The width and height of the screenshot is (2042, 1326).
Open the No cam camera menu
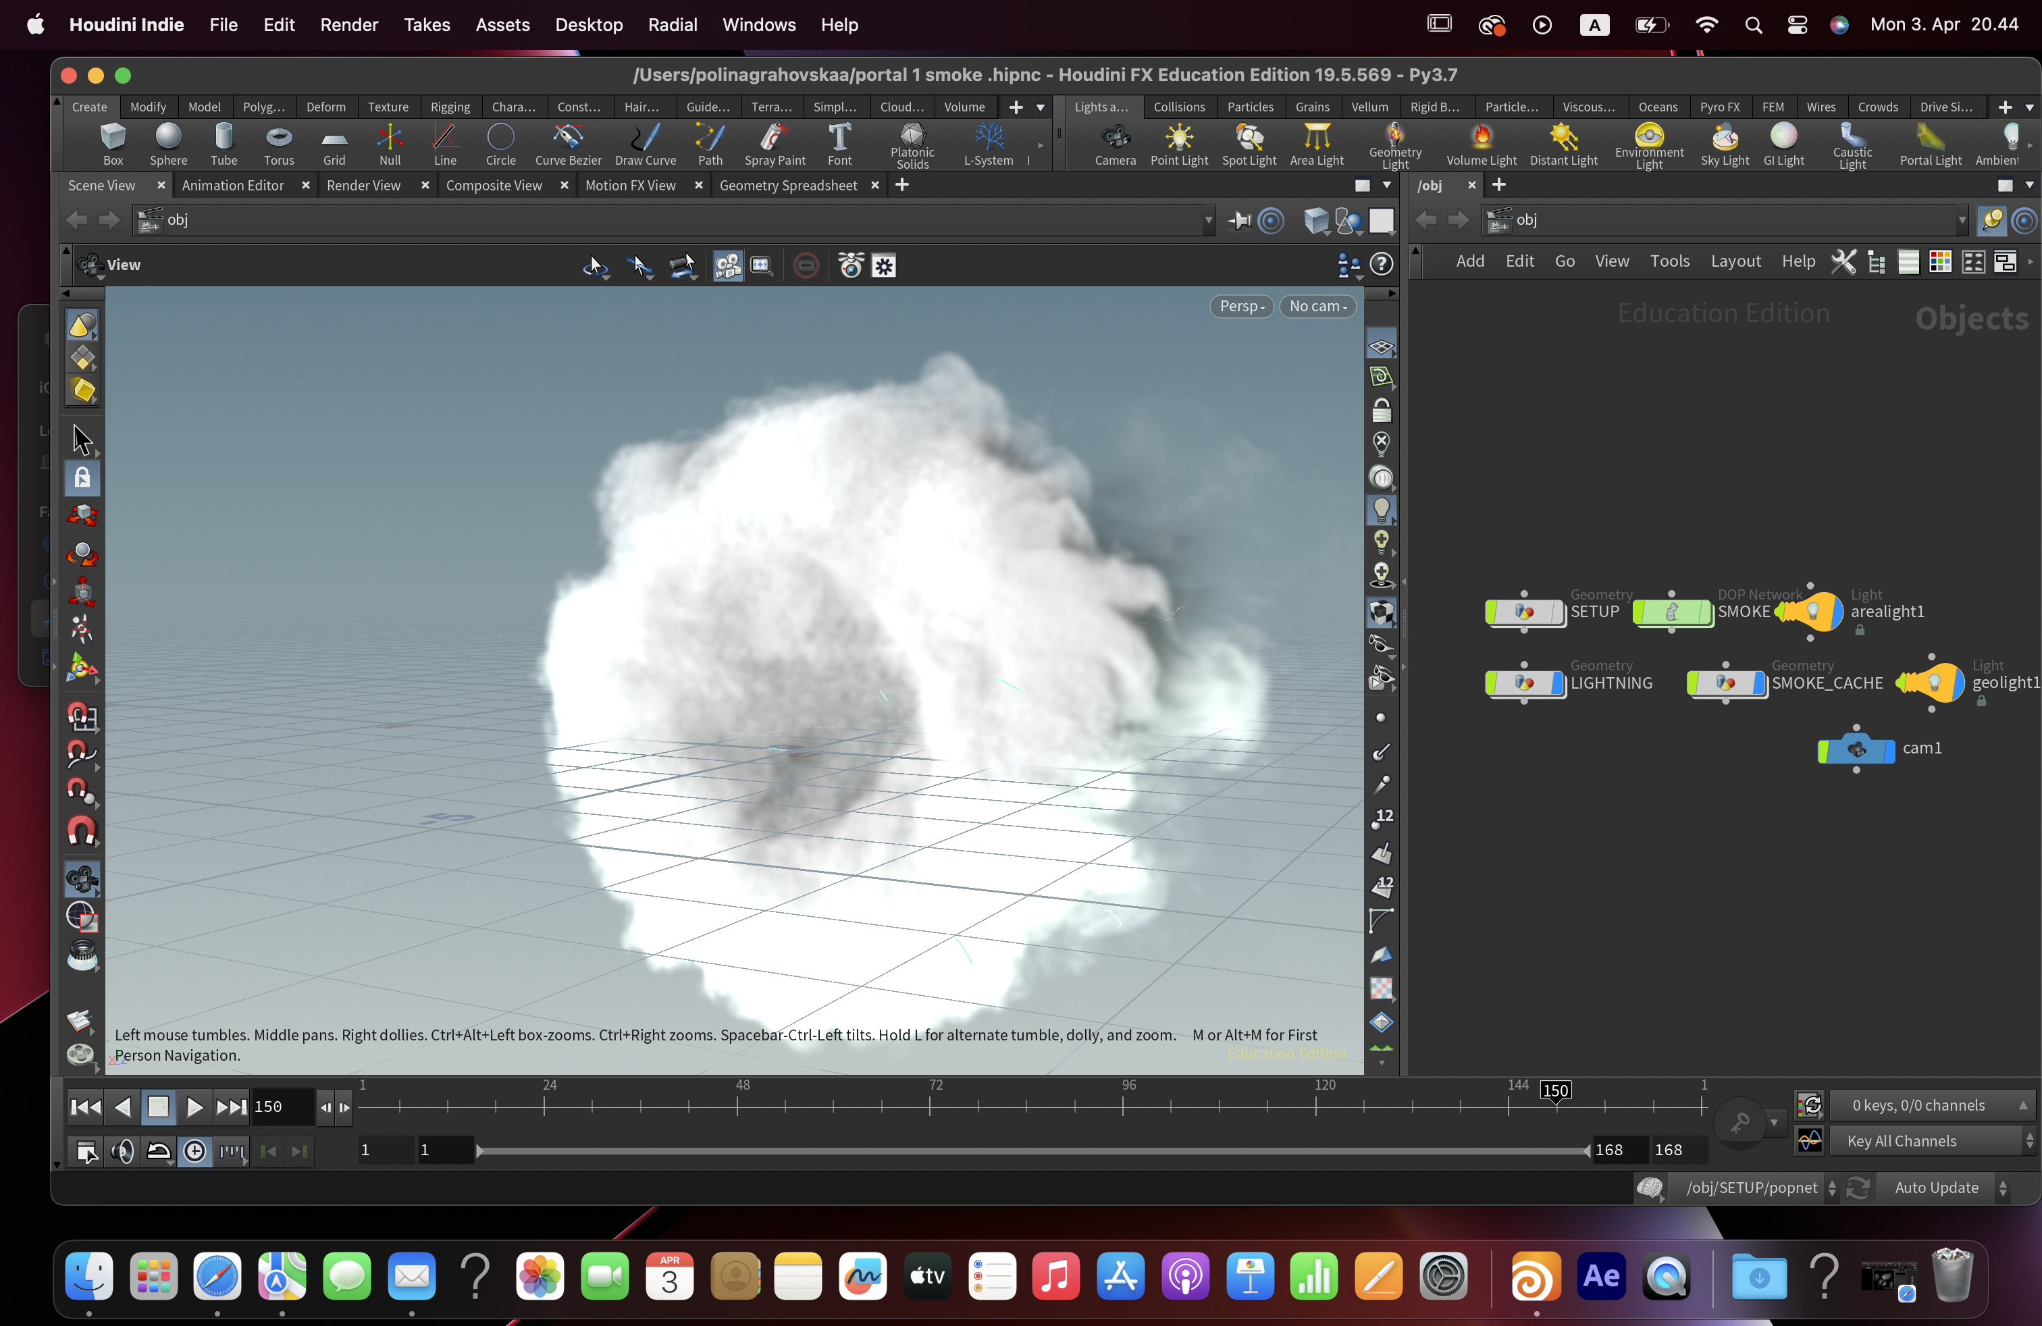1318,307
